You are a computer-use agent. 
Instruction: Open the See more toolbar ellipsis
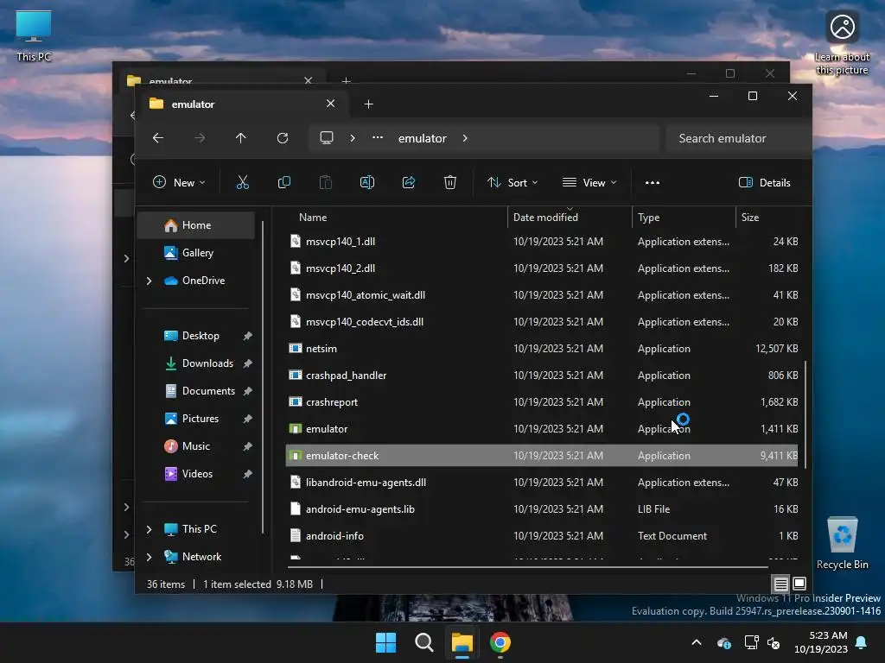(653, 183)
